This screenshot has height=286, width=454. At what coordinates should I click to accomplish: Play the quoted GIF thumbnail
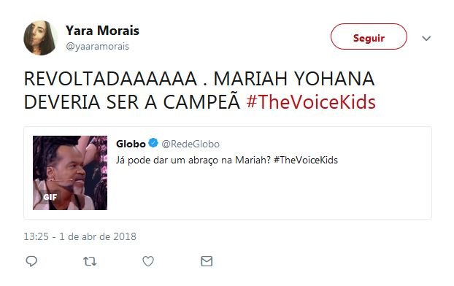pos(70,173)
